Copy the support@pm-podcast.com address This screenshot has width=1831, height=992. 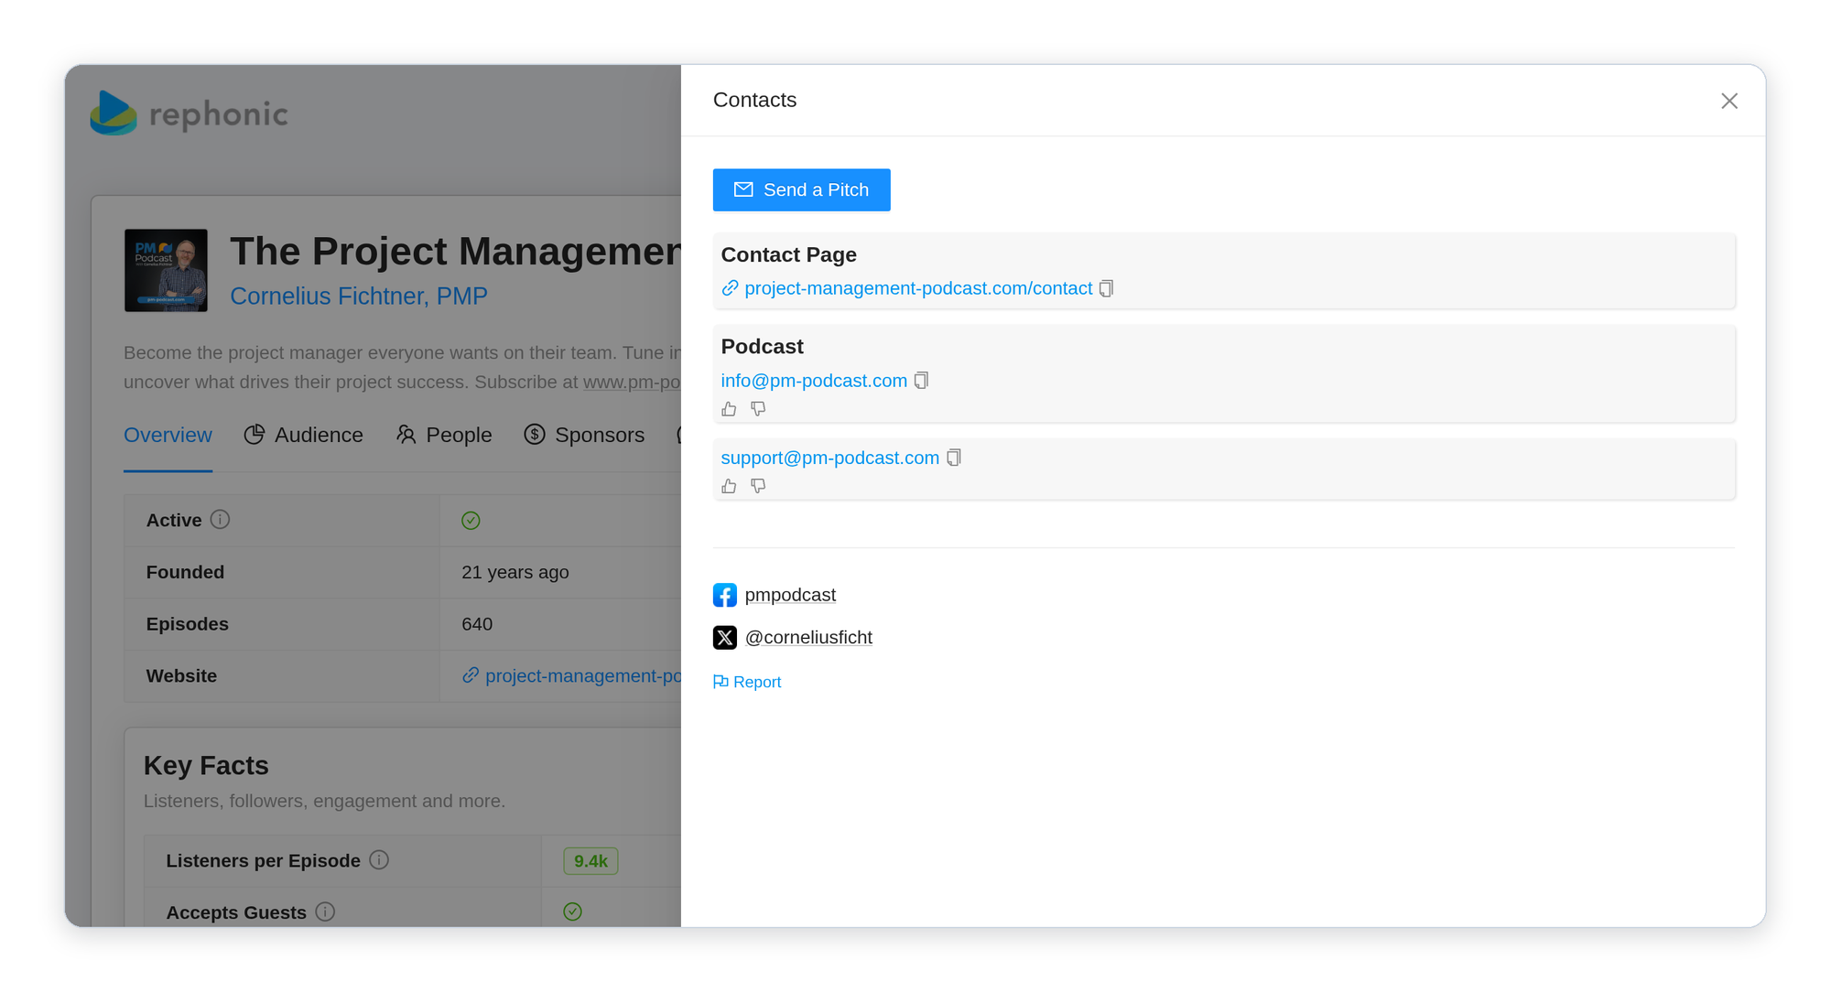tap(954, 457)
